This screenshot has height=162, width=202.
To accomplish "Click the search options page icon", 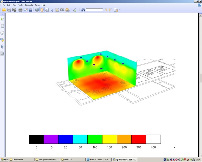I will click(116, 10).
